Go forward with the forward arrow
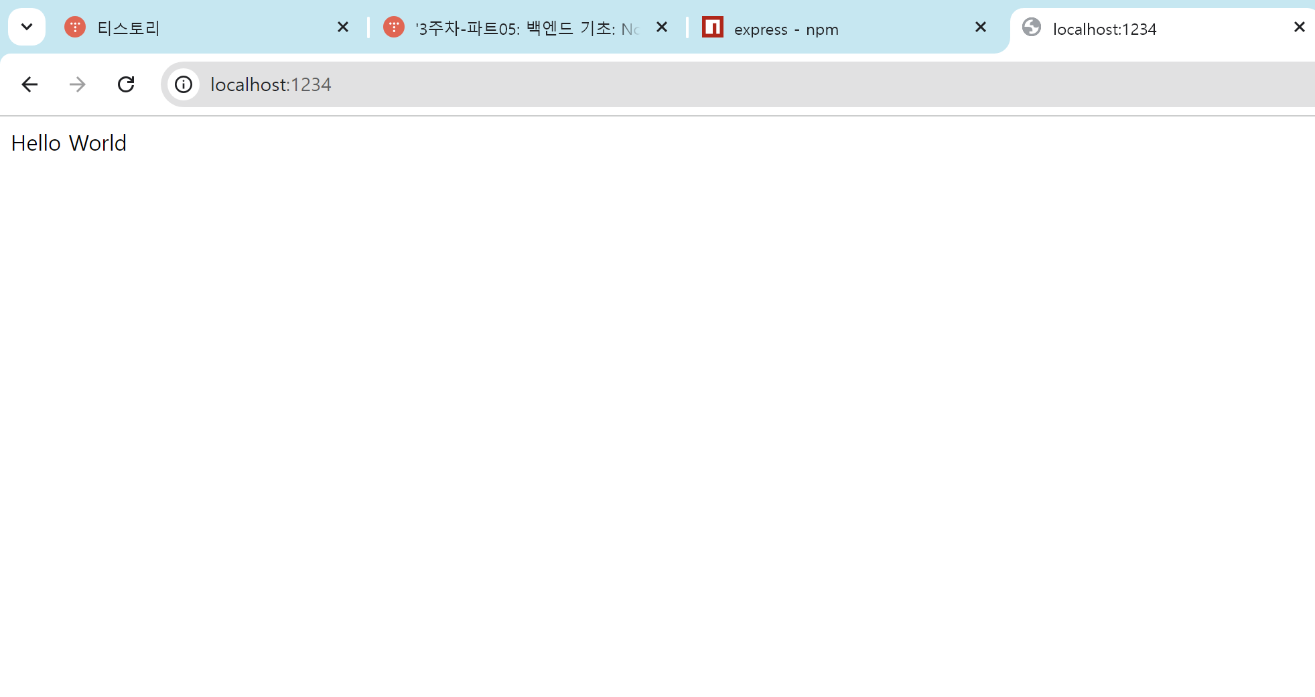 click(78, 84)
